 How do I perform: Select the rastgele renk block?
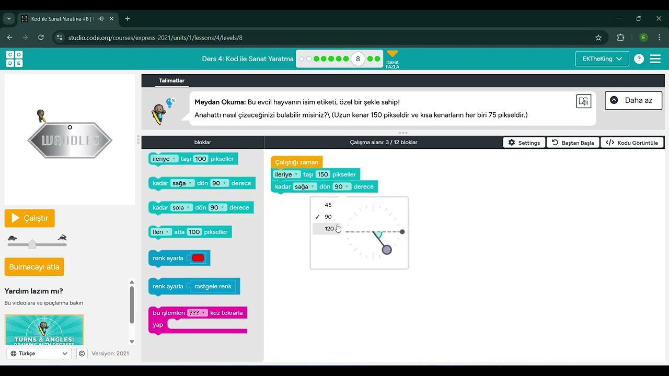(x=213, y=286)
